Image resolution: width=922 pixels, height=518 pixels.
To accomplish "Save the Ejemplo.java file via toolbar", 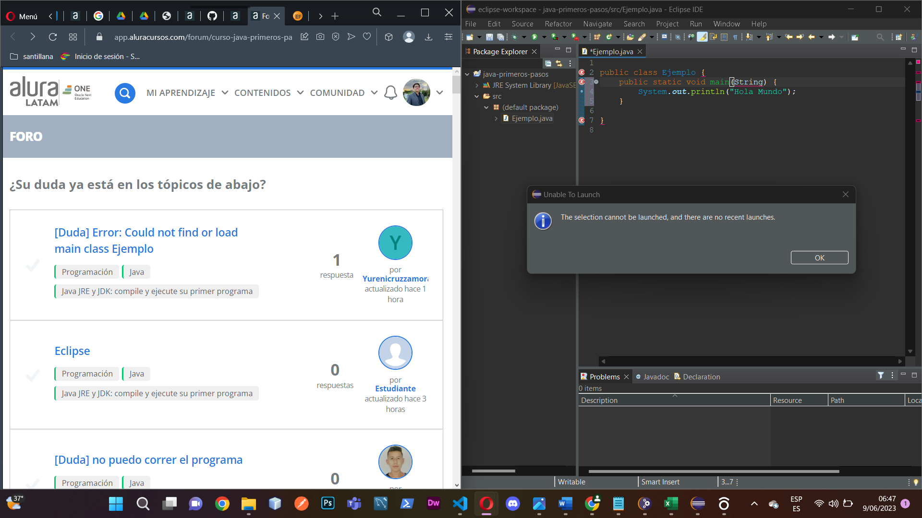I will (x=489, y=37).
